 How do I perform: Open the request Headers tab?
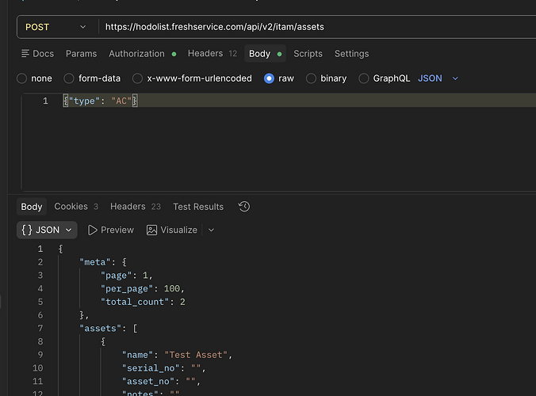pyautogui.click(x=212, y=54)
